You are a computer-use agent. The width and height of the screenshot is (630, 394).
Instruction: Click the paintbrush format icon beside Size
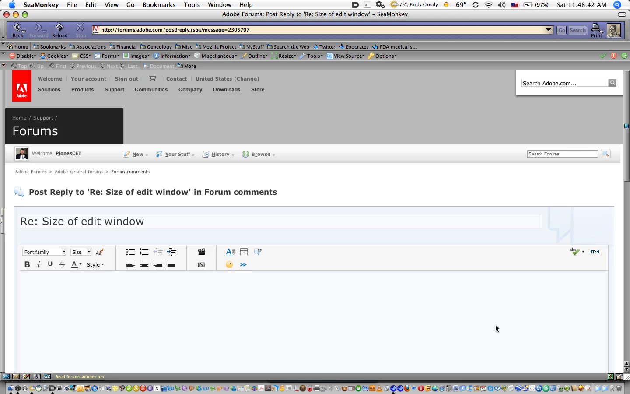(x=100, y=252)
